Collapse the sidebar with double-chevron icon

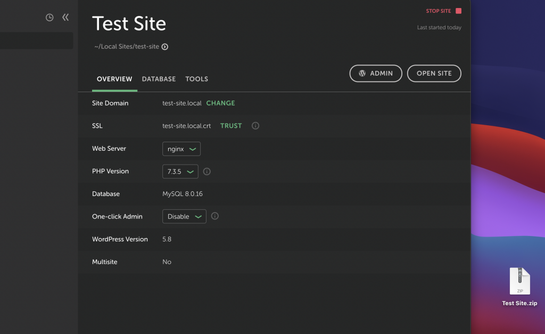pyautogui.click(x=65, y=18)
